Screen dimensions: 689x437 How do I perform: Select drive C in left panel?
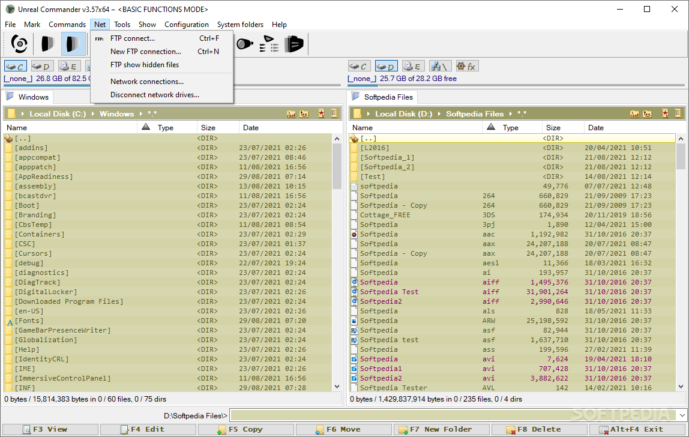click(16, 67)
